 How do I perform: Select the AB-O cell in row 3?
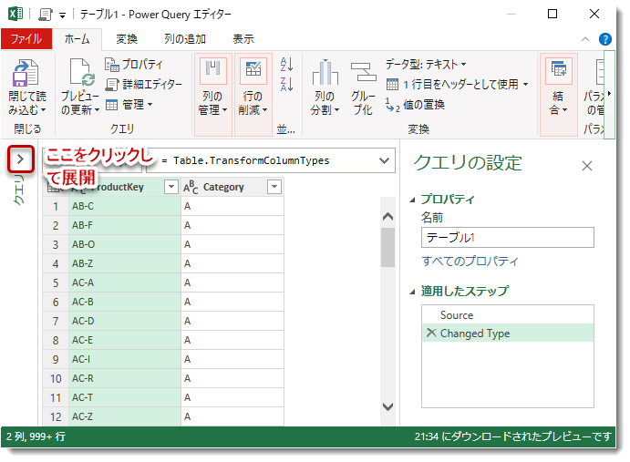(125, 244)
